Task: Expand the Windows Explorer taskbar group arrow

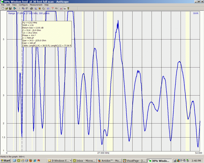Action: tap(71, 161)
